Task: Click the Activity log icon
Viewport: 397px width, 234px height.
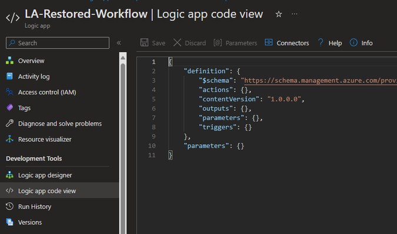Action: coord(9,76)
